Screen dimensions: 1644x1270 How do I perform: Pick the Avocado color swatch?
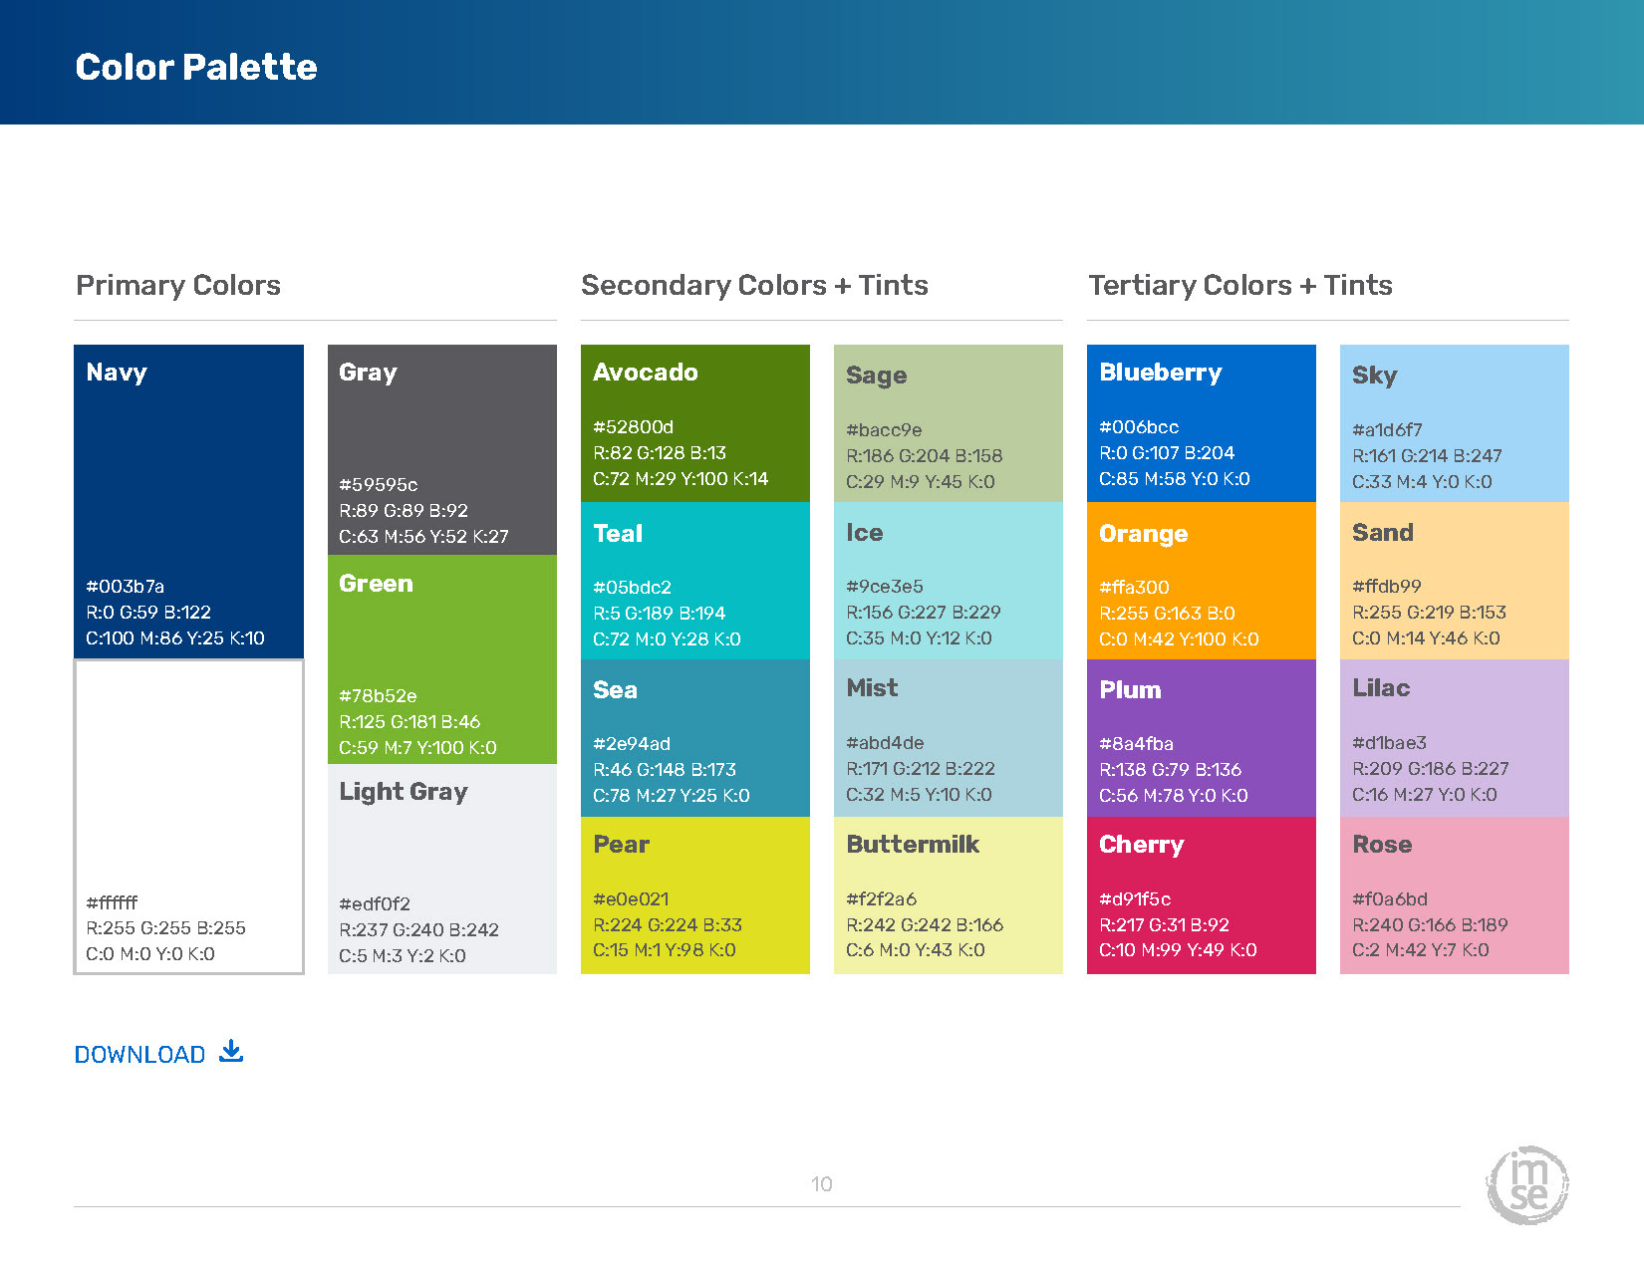(x=694, y=422)
